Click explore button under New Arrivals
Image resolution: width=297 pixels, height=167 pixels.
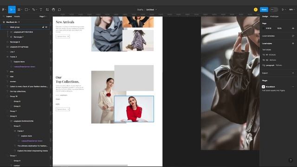coord(63,36)
